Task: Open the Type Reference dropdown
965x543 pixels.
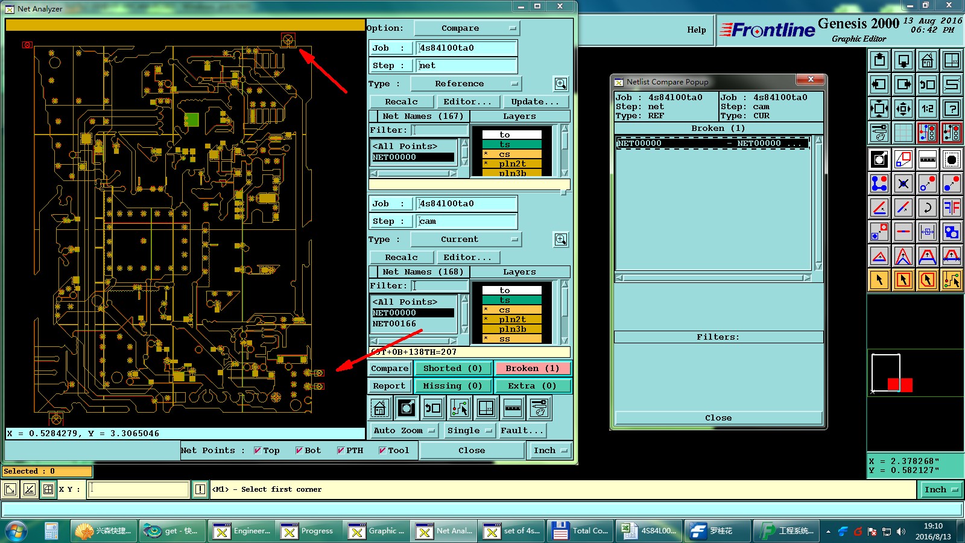Action: (x=466, y=84)
